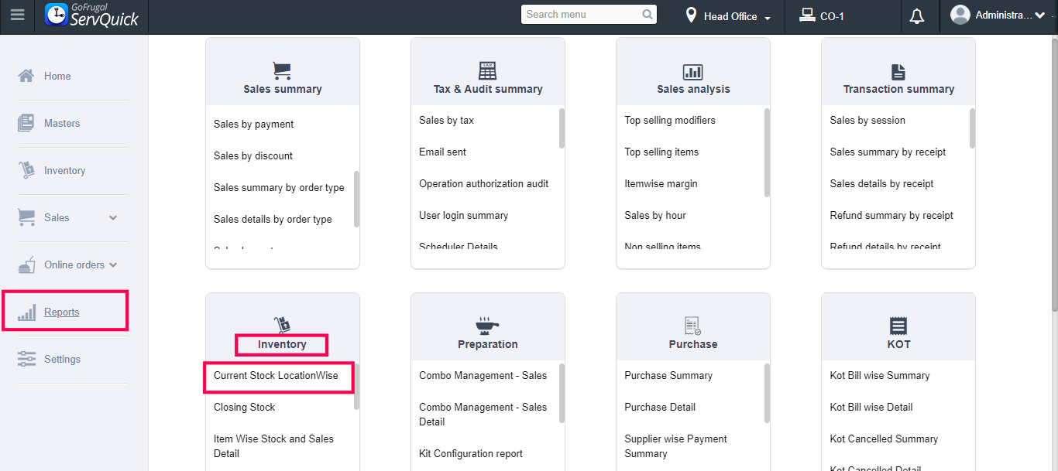Viewport: 1058px width, 471px height.
Task: Open the notifications bell
Action: click(x=917, y=16)
